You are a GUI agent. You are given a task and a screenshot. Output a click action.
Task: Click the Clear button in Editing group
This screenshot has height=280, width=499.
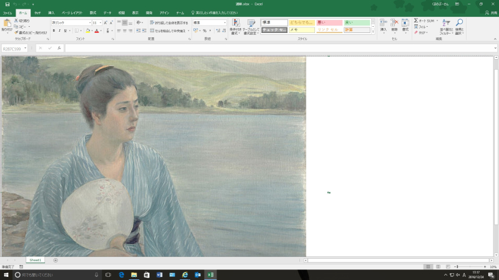(x=420, y=32)
